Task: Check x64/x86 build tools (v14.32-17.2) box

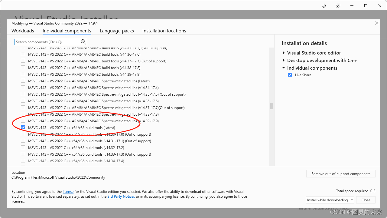Action: pyautogui.click(x=23, y=147)
